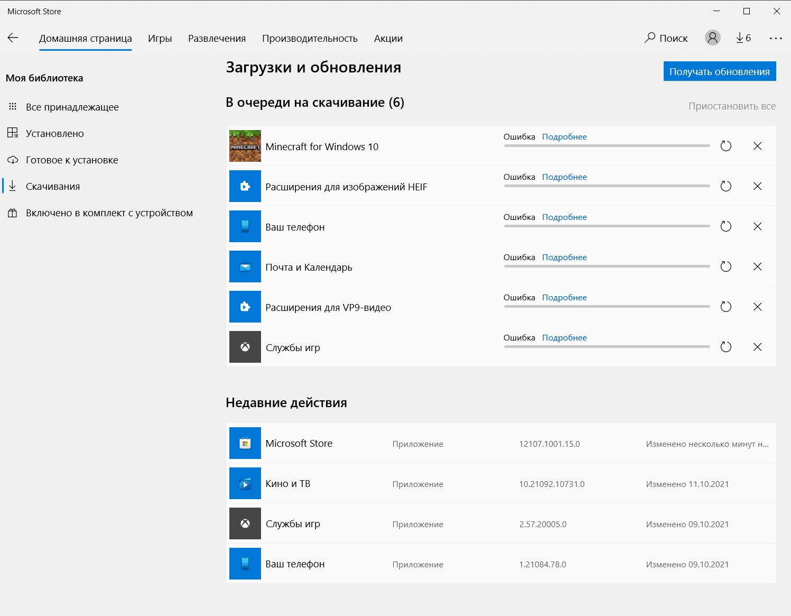Switch to Акции tab
The width and height of the screenshot is (791, 616).
[388, 38]
